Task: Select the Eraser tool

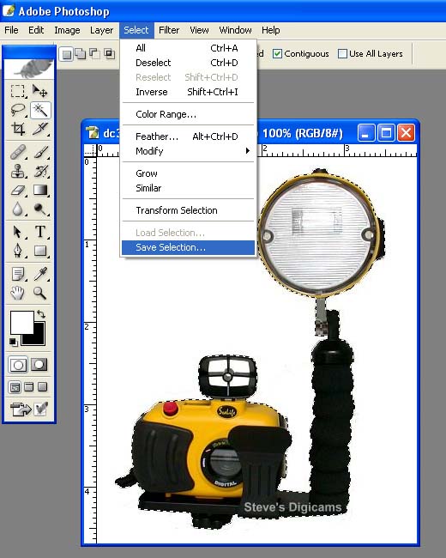Action: tap(18, 191)
